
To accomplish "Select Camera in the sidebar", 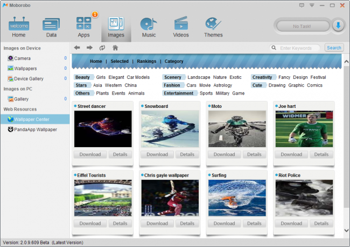I will click(x=22, y=58).
